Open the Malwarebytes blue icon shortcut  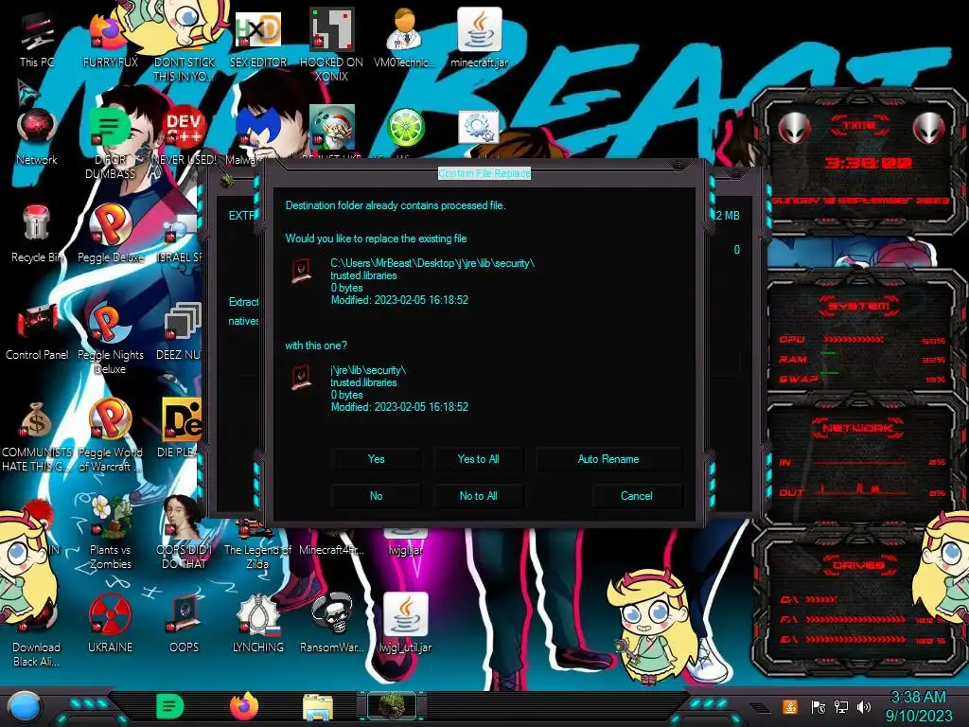pos(258,136)
